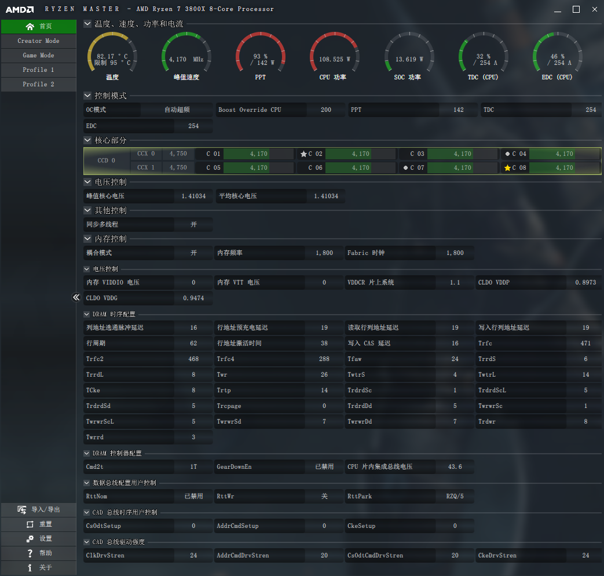The height and width of the screenshot is (576, 604).
Task: Click the OC模式 value 自动超频
Action: (177, 110)
